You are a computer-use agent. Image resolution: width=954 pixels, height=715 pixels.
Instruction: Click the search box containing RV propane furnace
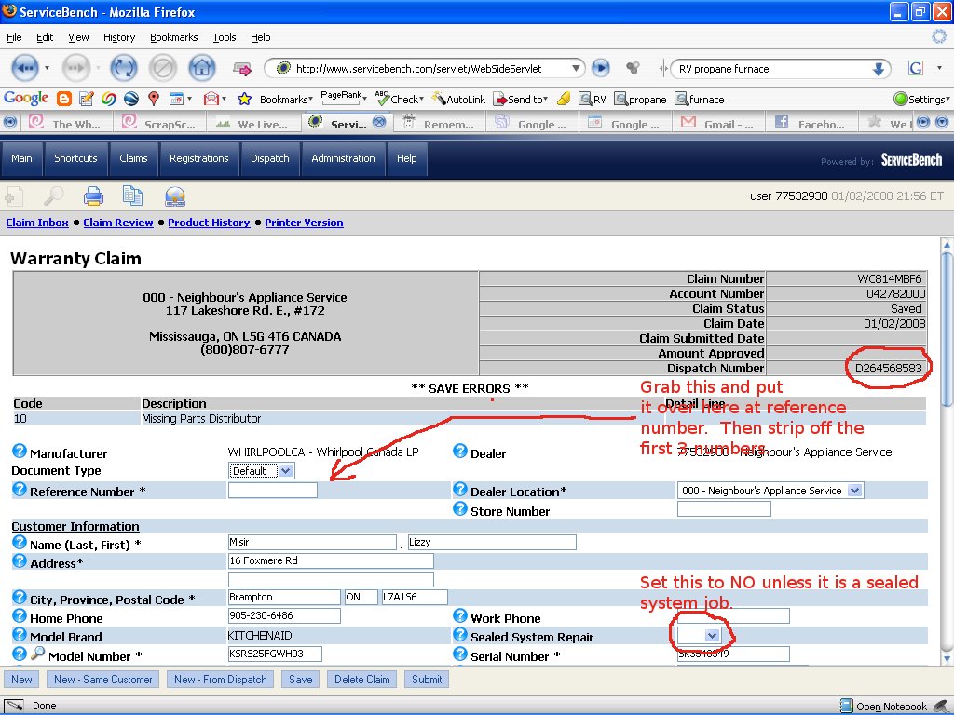771,69
